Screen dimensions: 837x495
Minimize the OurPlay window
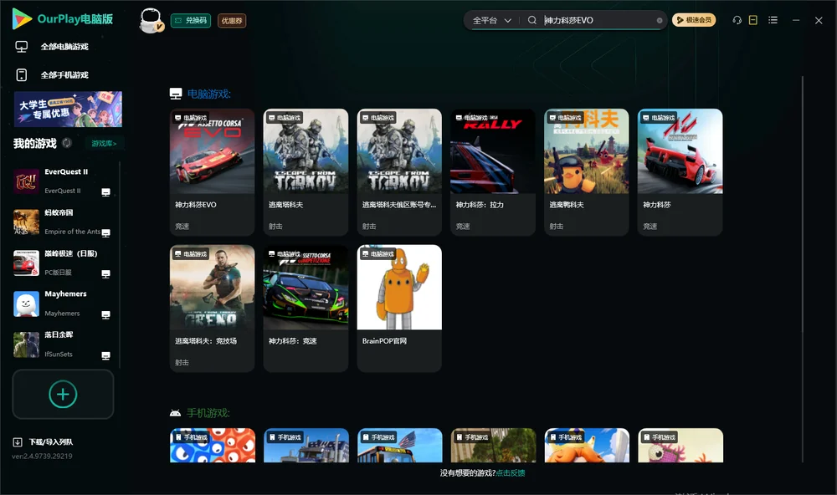[796, 20]
